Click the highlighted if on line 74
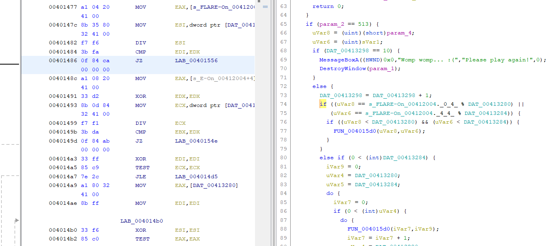This screenshot has height=246, width=550. [x=323, y=104]
